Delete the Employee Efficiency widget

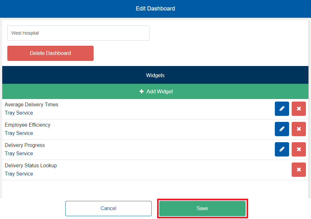tap(299, 129)
